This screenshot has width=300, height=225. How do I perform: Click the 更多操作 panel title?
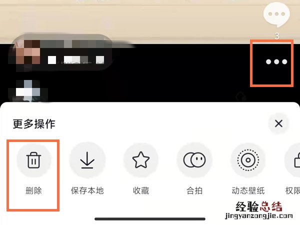pyautogui.click(x=34, y=124)
